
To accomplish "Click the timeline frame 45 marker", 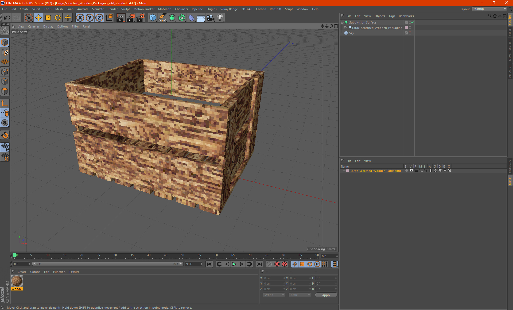I will coord(166,255).
